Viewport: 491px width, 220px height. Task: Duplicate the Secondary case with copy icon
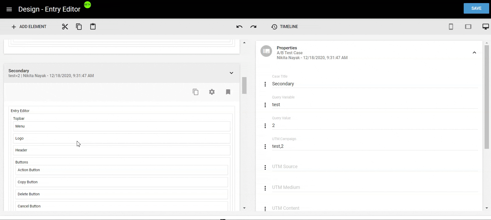point(196,92)
